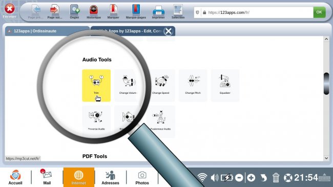Add a new Onglet tab
Screen dimensions: 333x187
coord(75,12)
